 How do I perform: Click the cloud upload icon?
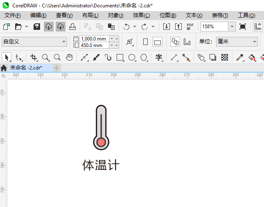click(61, 27)
